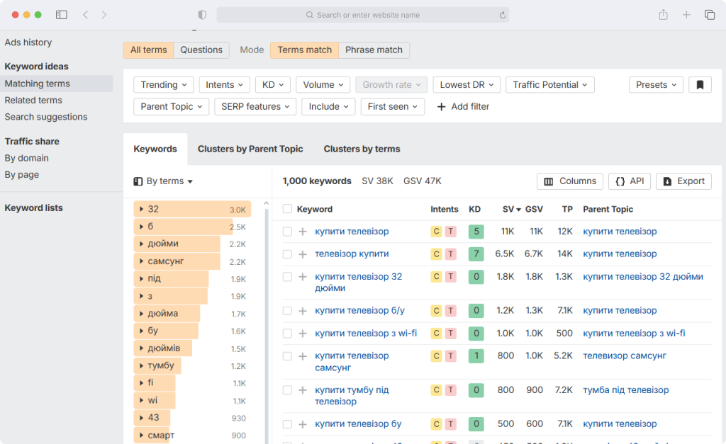Check the box for купити телевізор бу
Screen dimensions: 726x444
point(288,424)
